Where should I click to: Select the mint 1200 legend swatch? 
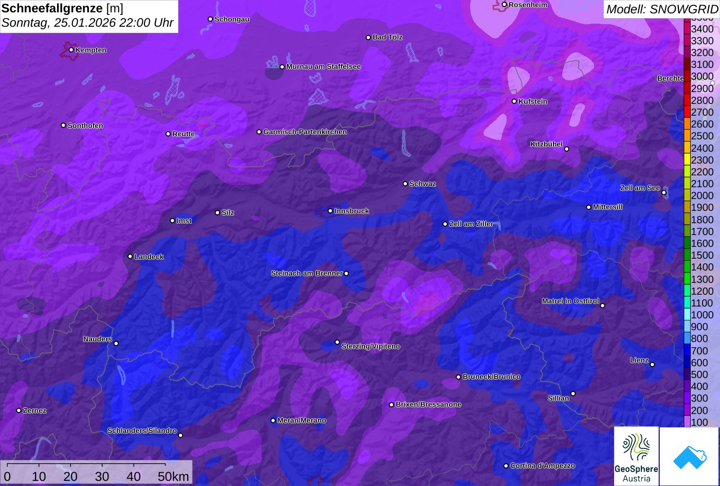[x=687, y=291]
